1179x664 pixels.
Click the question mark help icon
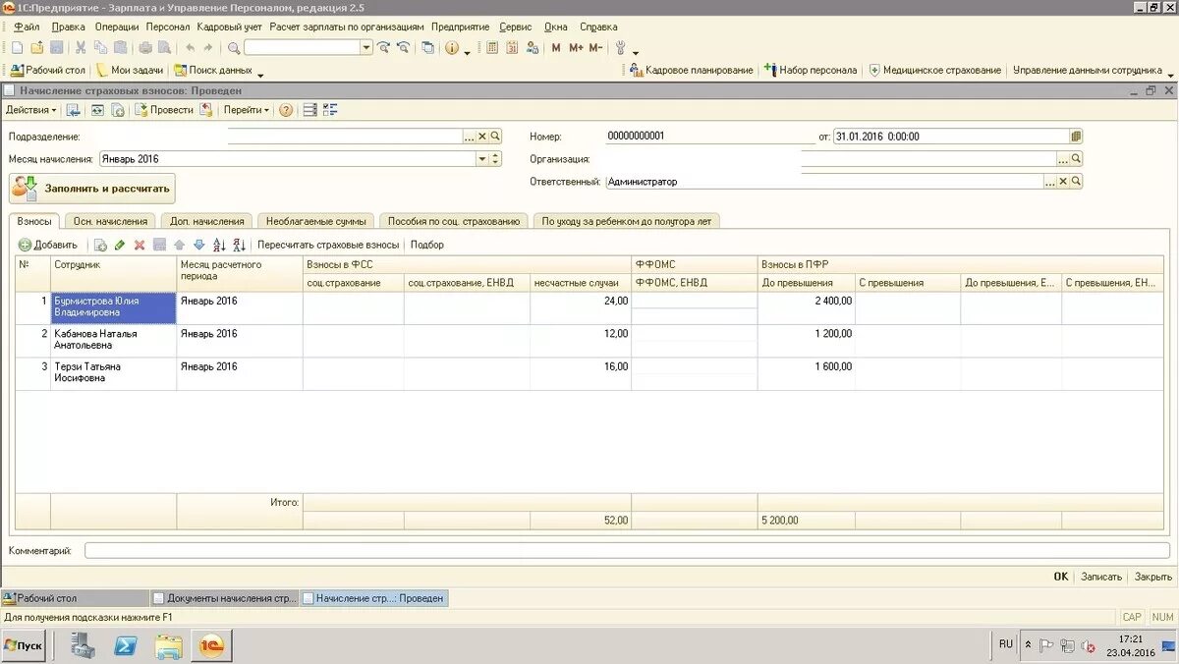point(286,110)
